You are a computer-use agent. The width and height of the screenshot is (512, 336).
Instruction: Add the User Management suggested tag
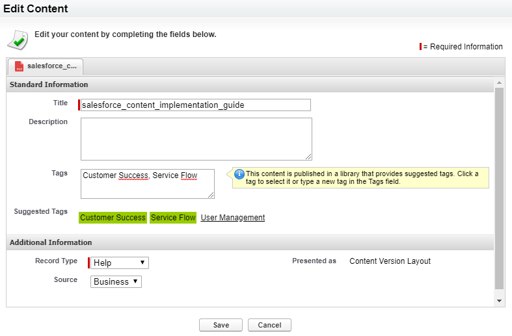click(x=233, y=218)
